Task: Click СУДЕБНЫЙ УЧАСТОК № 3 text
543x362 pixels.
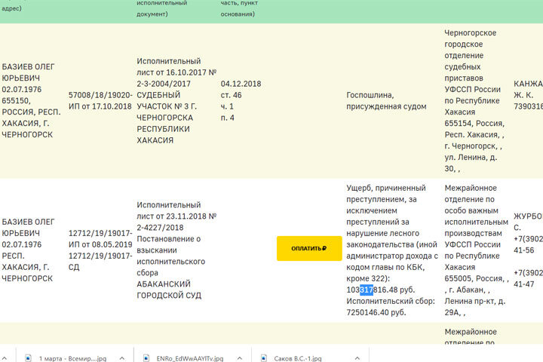Action: click(x=167, y=100)
